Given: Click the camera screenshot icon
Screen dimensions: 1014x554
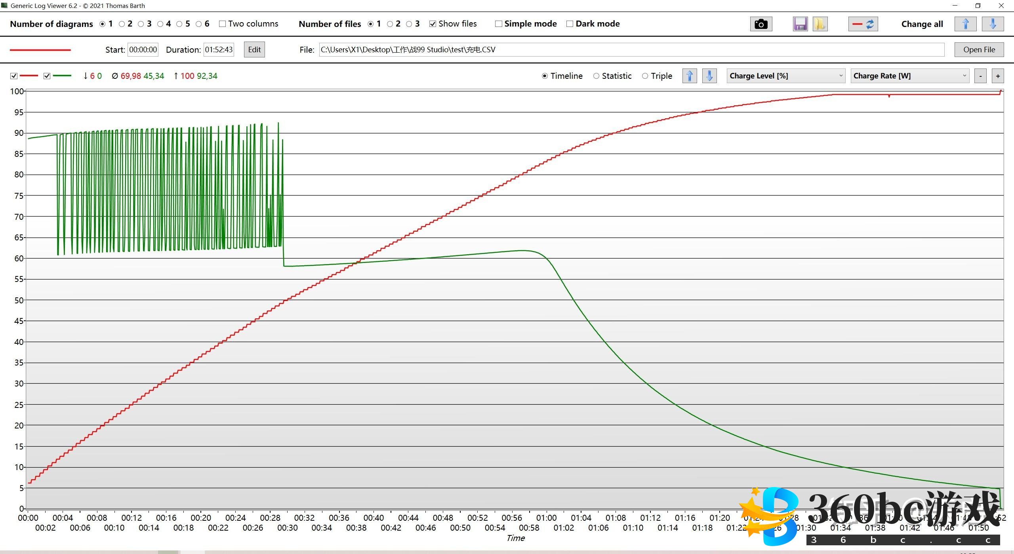Looking at the screenshot, I should click(x=760, y=24).
